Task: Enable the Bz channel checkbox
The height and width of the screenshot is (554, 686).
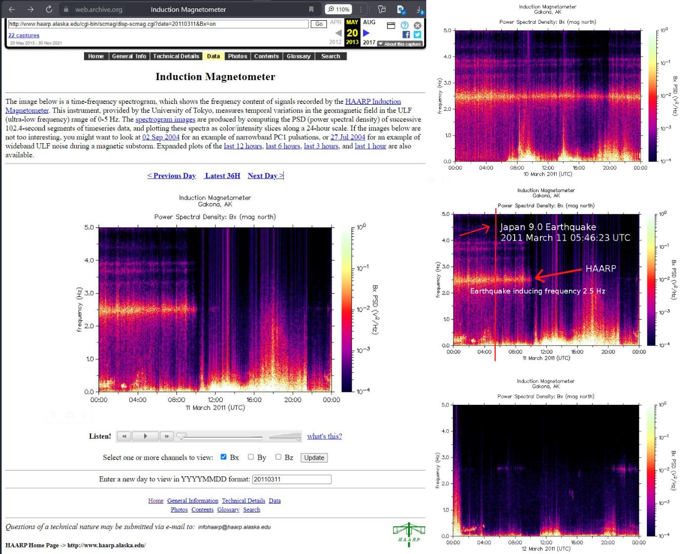Action: point(279,457)
